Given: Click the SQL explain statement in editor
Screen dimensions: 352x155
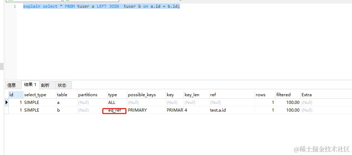Looking at the screenshot, I should (x=102, y=6).
